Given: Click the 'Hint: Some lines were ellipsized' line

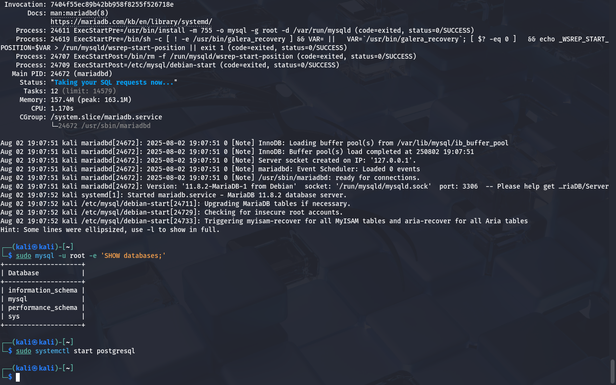Looking at the screenshot, I should click(x=110, y=230).
